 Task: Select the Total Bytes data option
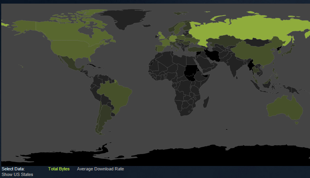pyautogui.click(x=59, y=169)
